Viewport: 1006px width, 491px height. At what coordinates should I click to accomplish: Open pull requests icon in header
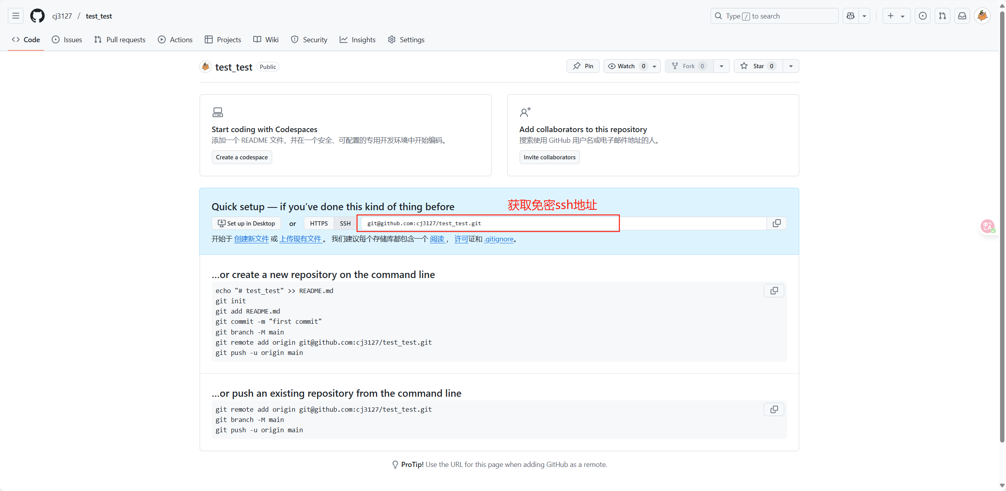click(x=942, y=16)
